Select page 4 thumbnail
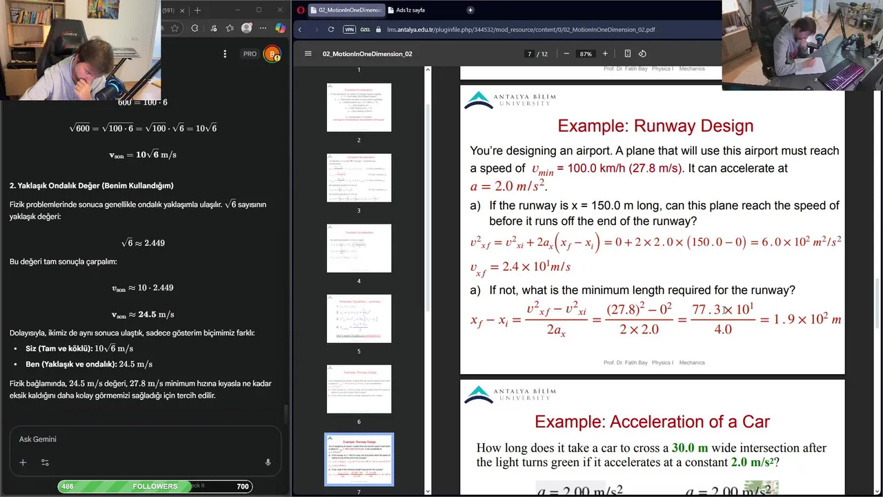 coord(359,248)
